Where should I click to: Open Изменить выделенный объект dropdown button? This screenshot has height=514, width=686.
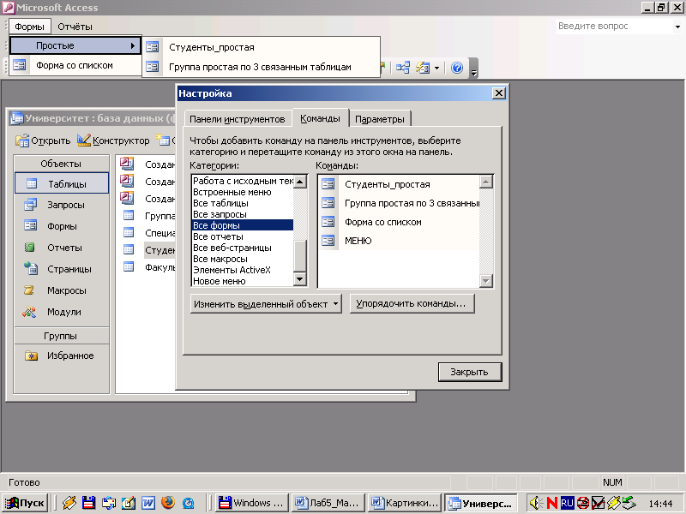tap(266, 304)
